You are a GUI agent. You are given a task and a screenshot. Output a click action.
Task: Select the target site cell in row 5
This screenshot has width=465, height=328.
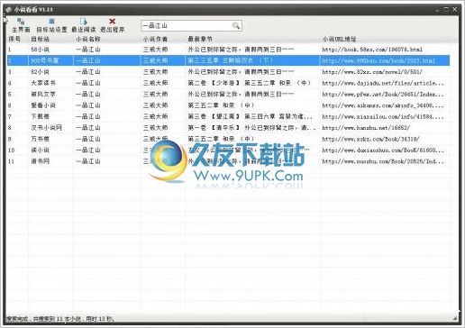[43, 95]
